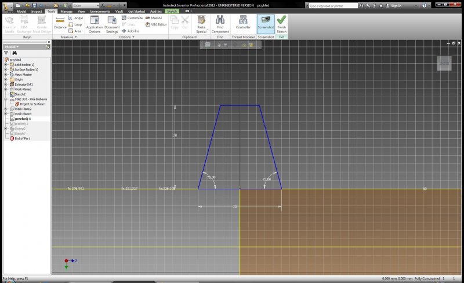
Task: Open the Environments ribbon tab
Action: point(100,11)
